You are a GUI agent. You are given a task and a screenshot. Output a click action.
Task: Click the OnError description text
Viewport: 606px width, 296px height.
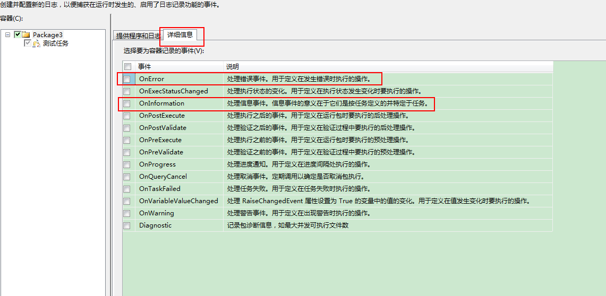298,79
